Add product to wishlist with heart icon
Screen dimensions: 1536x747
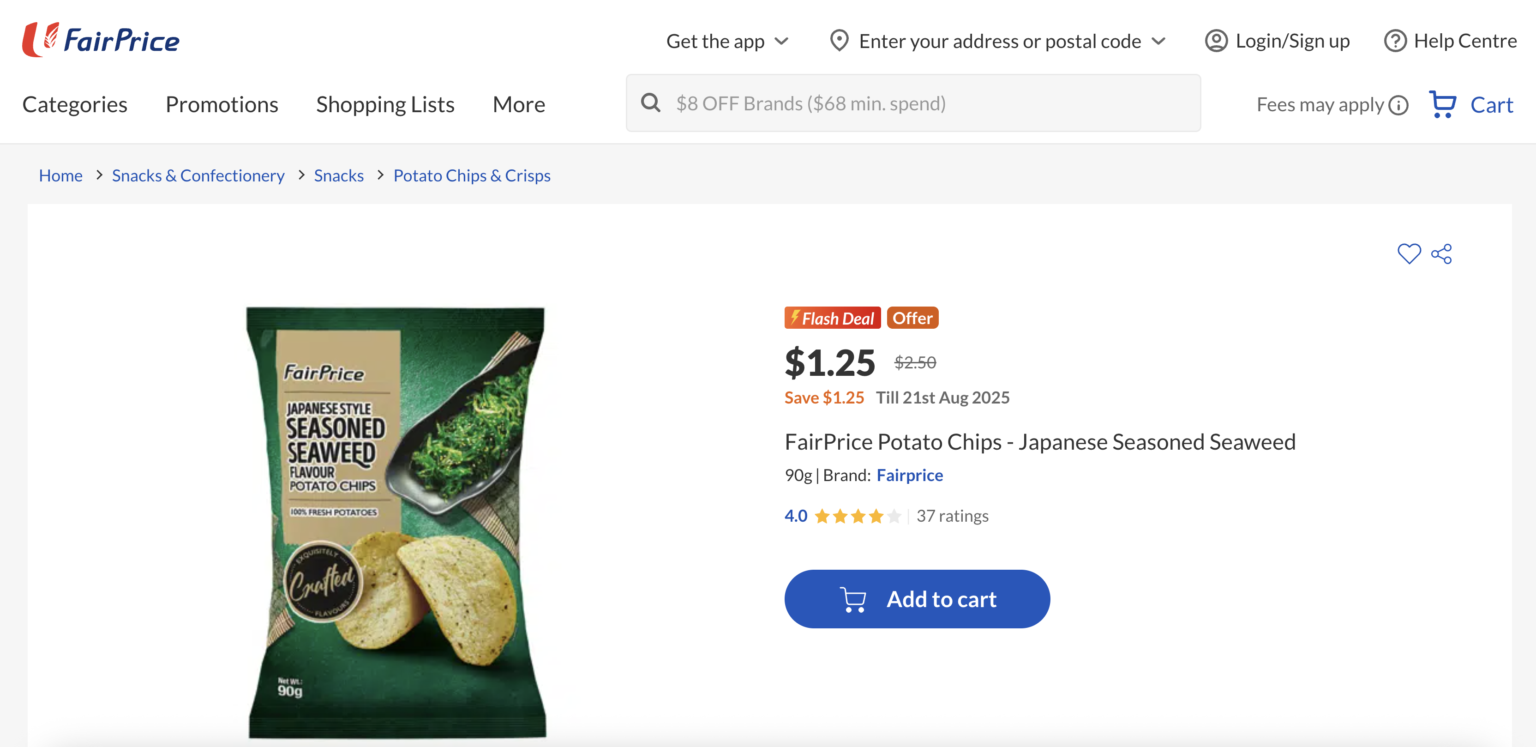1409,253
